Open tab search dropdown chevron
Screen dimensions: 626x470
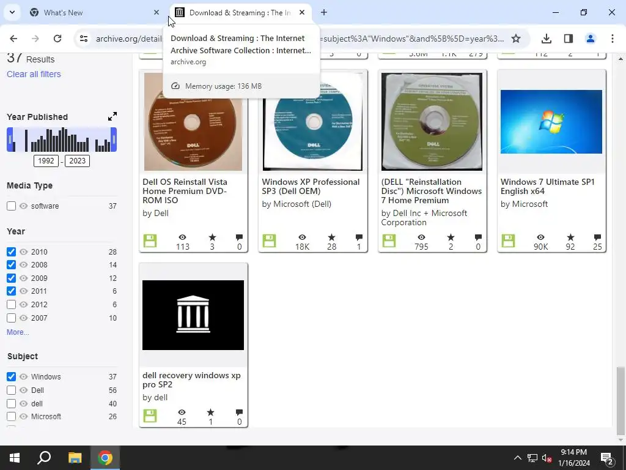pyautogui.click(x=12, y=12)
